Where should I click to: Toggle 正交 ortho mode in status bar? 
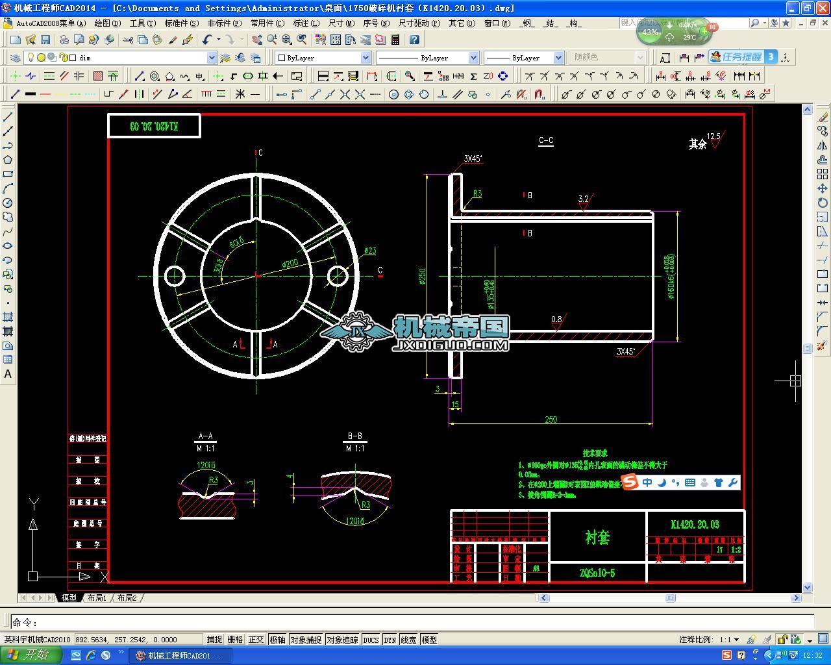(256, 640)
